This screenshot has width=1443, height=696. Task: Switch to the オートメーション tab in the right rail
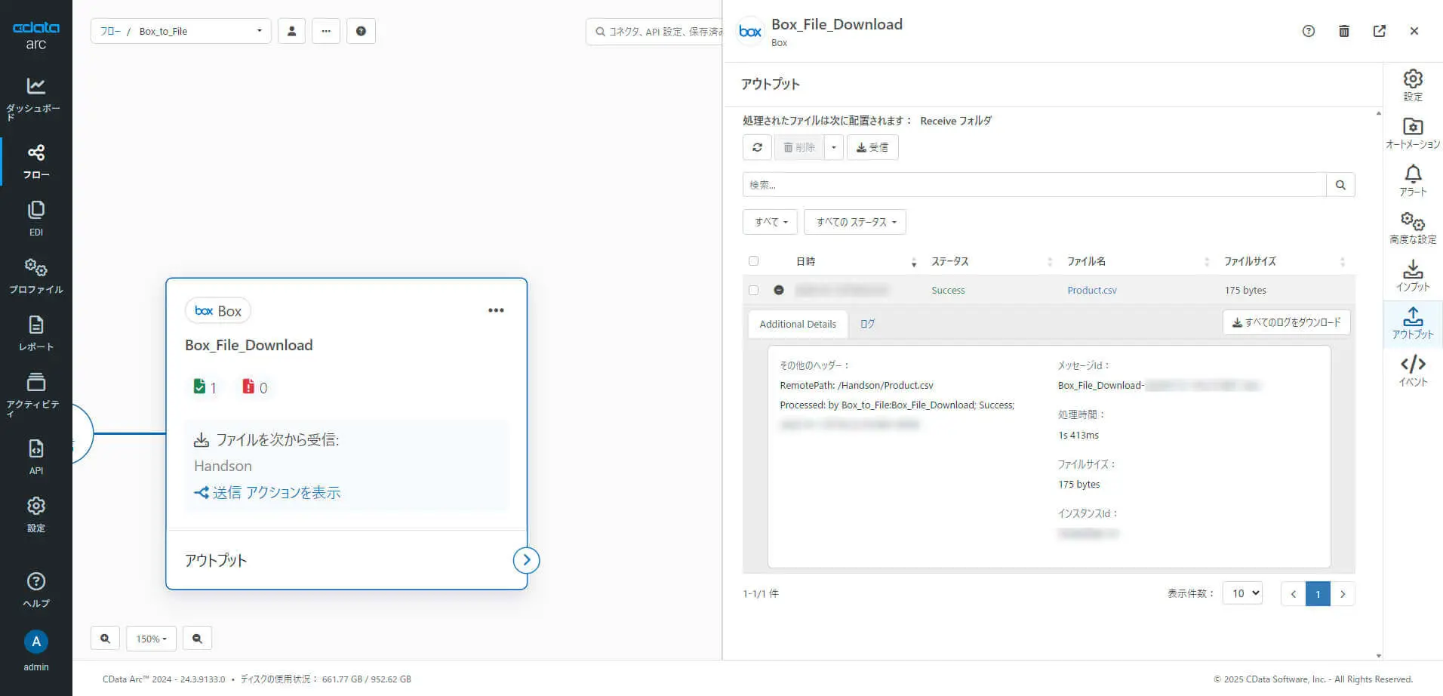[1413, 133]
